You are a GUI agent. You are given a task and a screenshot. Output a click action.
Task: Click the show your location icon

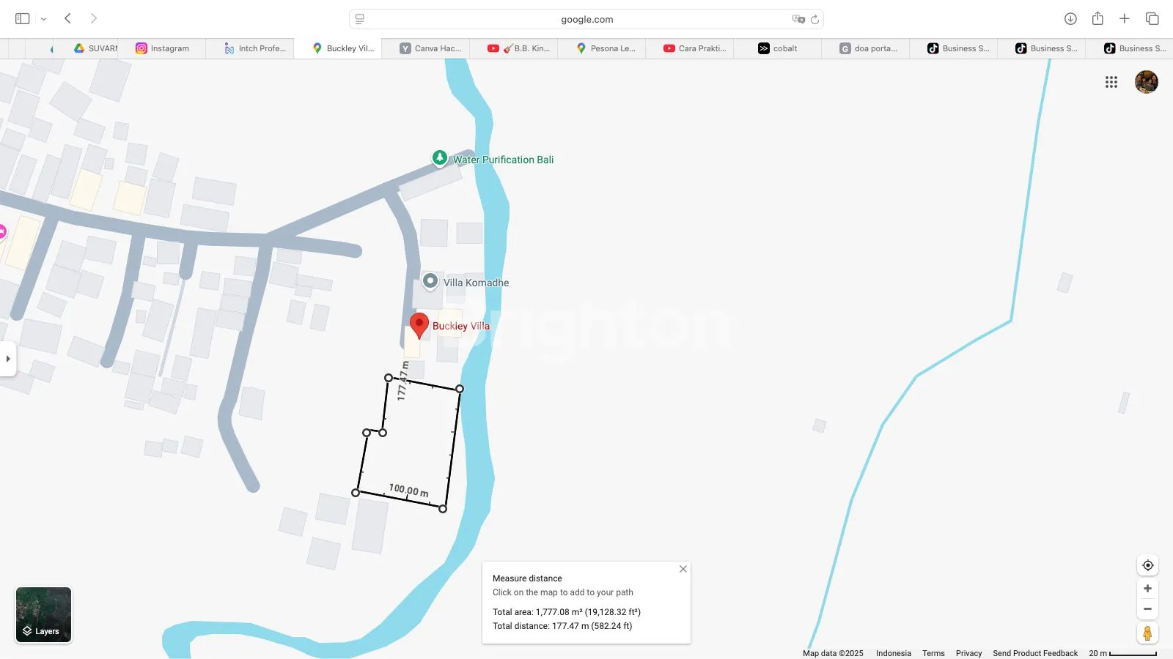point(1147,565)
